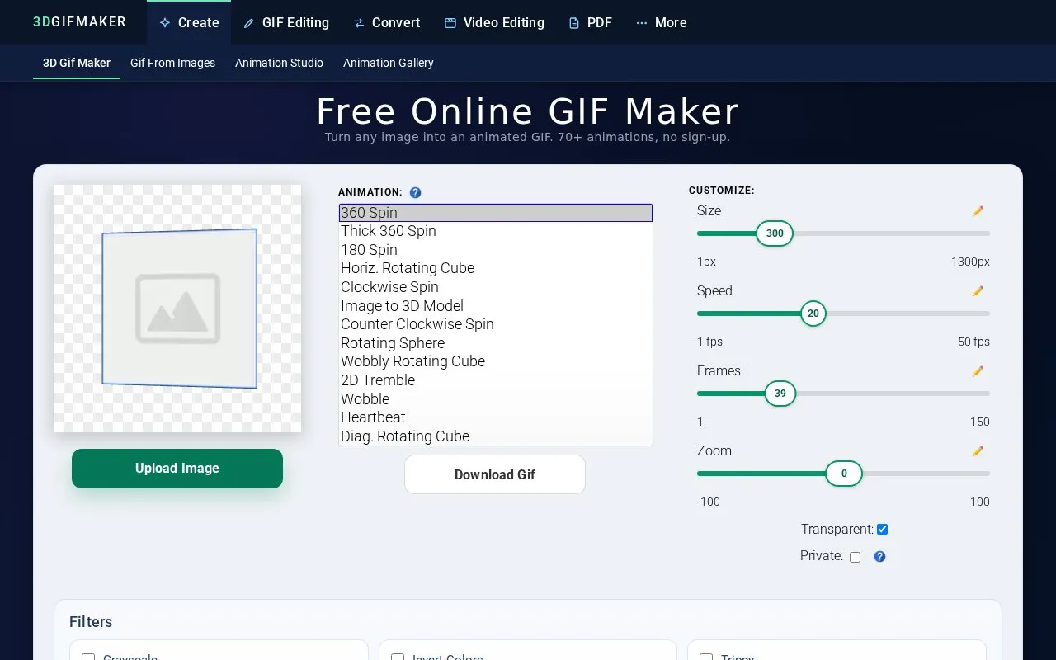Click the Download Gif button

coord(495,474)
